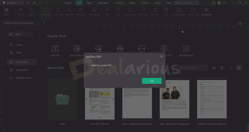Open the Edit PDF popular tool

(x=55, y=51)
